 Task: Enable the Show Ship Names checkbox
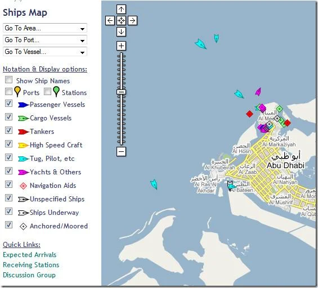tap(8, 80)
